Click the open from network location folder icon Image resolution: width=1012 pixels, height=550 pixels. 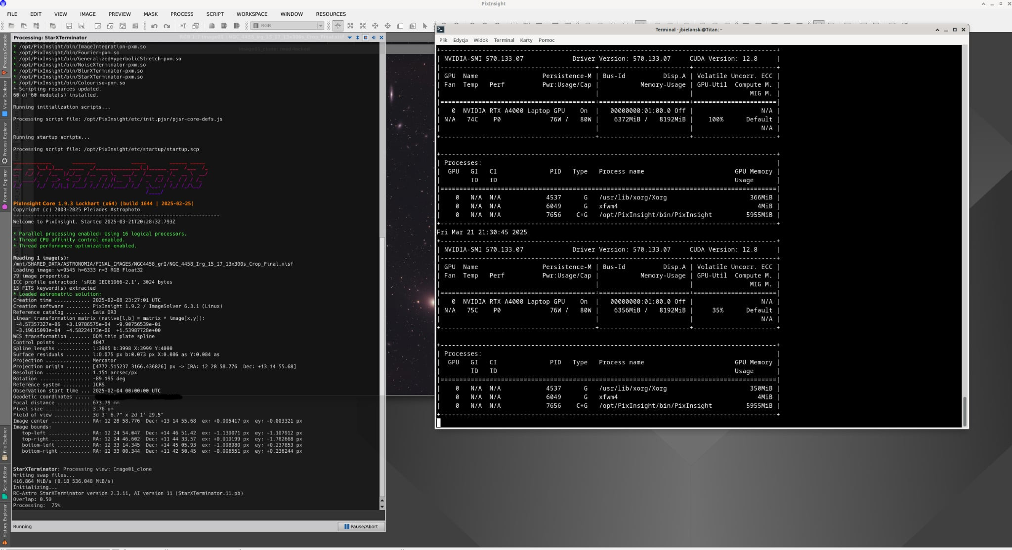[52, 26]
